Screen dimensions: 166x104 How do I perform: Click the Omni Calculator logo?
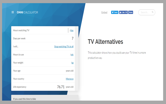tap(27, 12)
